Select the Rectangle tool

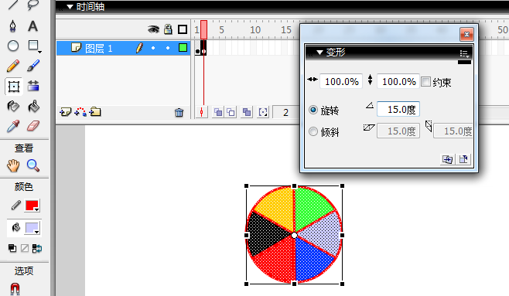coord(32,46)
